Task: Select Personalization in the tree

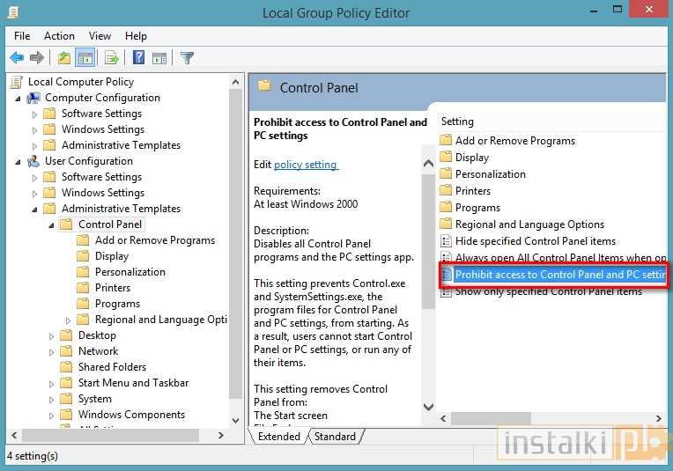Action: pos(130,272)
